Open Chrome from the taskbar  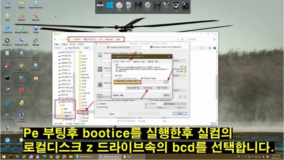click(51, 157)
